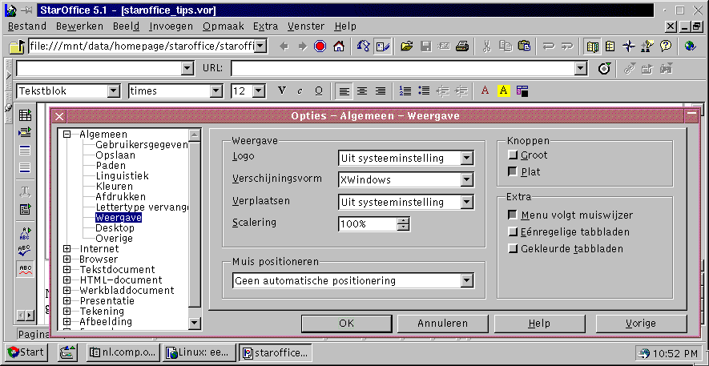This screenshot has width=709, height=366.
Task: Click the red A font color icon
Action: 485,90
